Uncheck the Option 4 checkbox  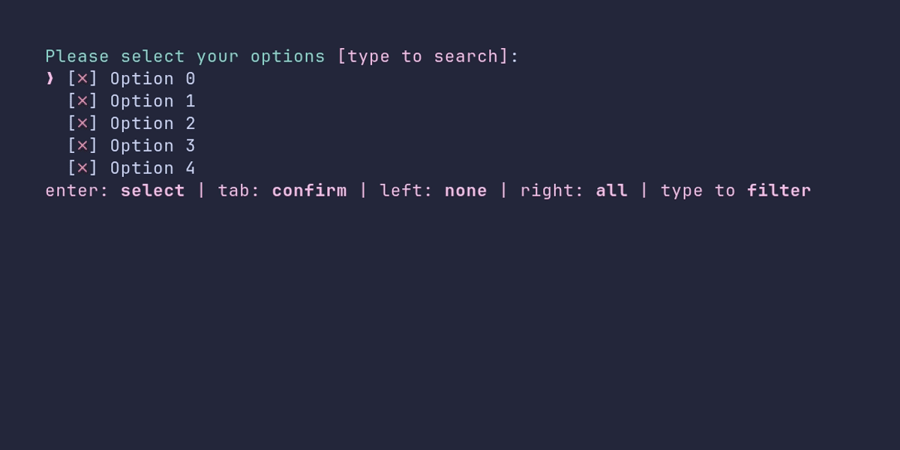coord(82,169)
